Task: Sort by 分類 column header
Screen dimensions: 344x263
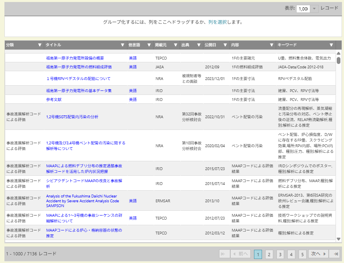Action: [x=10, y=45]
